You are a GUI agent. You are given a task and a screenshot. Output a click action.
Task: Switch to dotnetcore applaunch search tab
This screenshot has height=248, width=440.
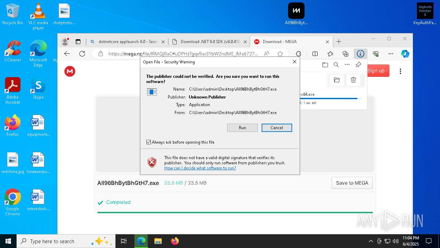[127, 42]
